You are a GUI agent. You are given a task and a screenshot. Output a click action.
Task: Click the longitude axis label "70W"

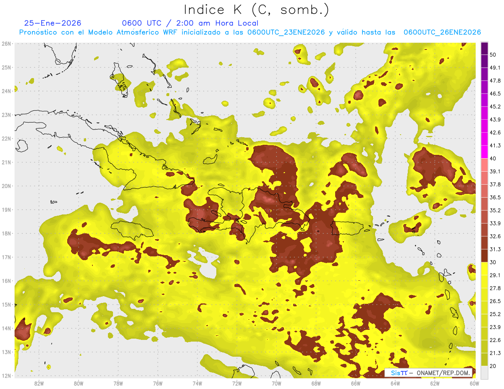[x=276, y=383]
